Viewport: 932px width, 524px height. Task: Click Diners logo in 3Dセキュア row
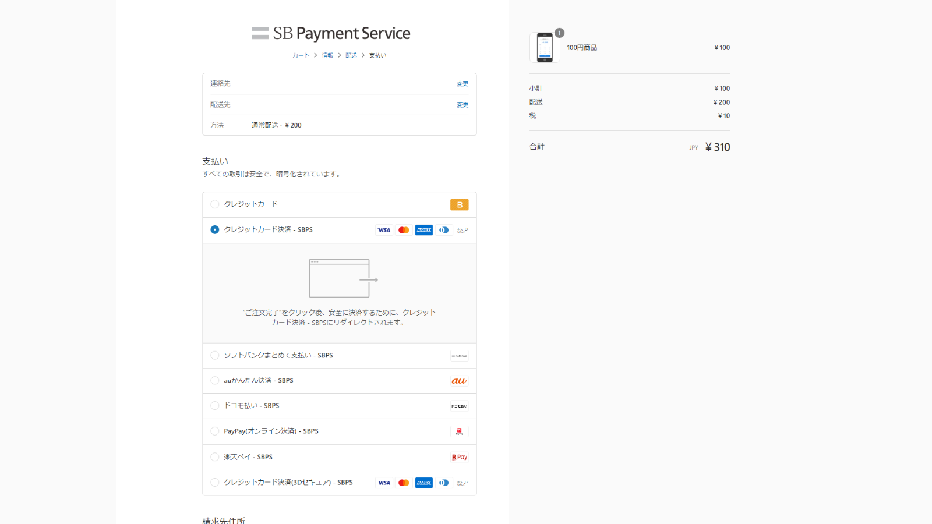click(444, 483)
